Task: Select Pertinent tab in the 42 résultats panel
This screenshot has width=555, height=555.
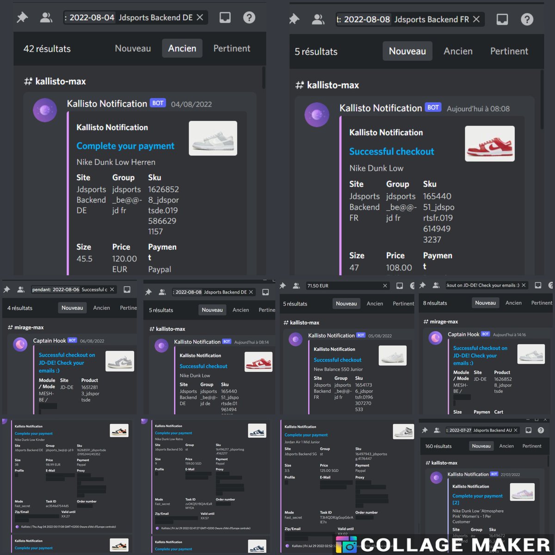Action: click(232, 48)
